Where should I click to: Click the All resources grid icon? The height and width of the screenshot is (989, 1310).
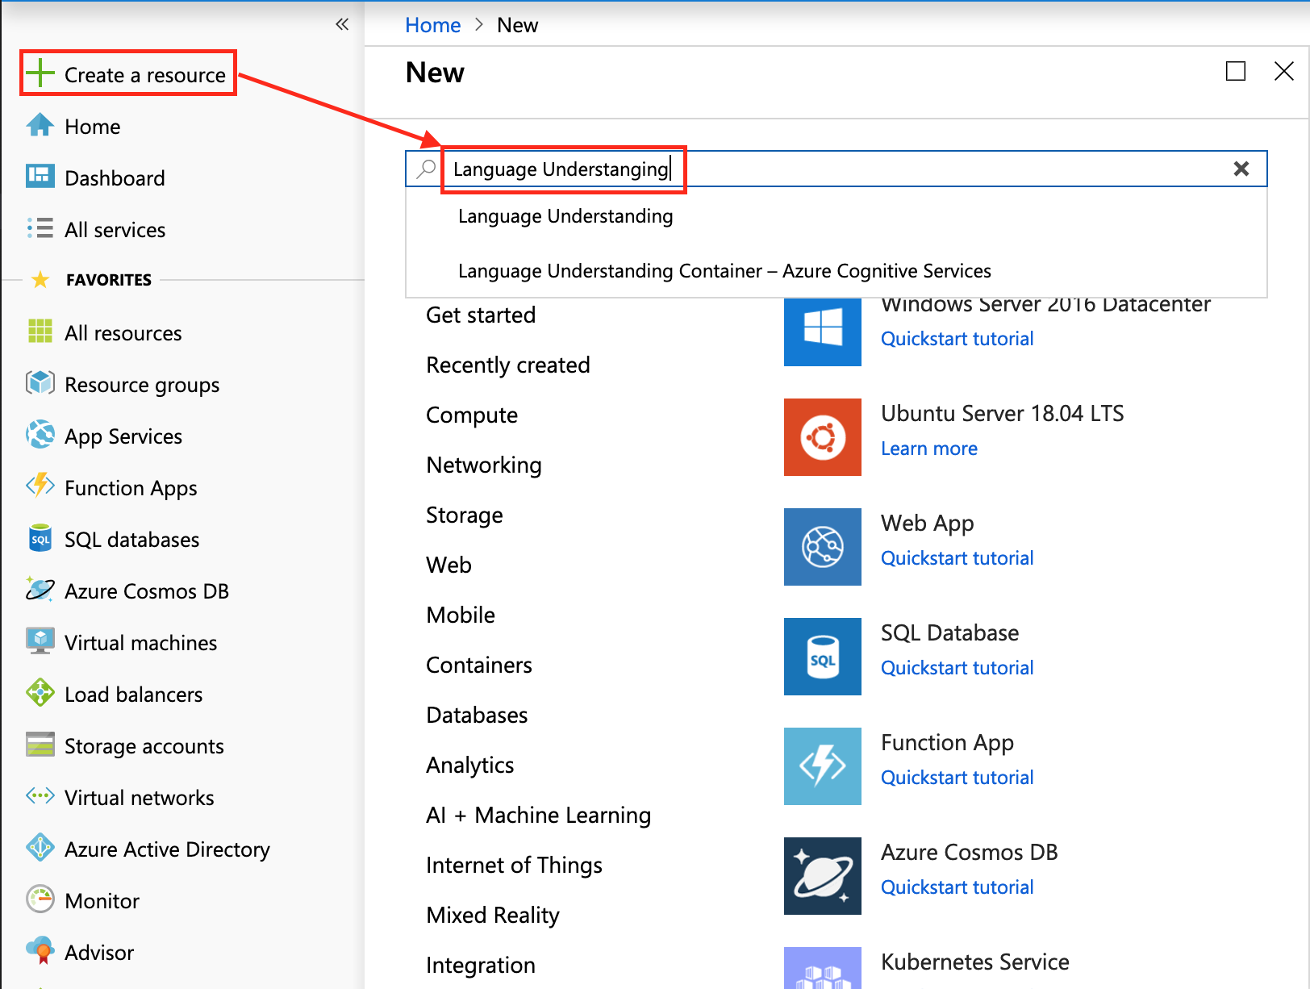[40, 332]
